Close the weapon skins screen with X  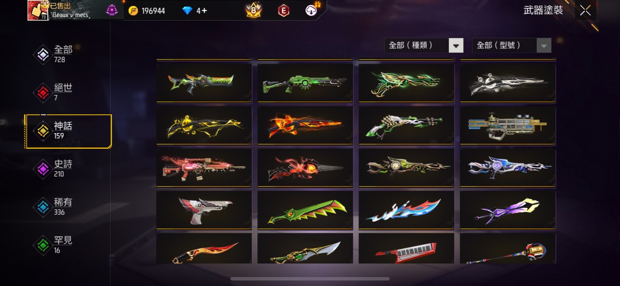(x=585, y=11)
